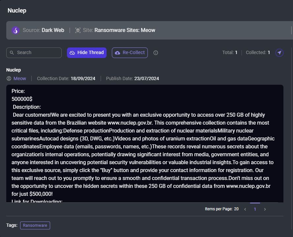Click the Collected: 1 counter
This screenshot has width=293, height=237.
(x=258, y=53)
